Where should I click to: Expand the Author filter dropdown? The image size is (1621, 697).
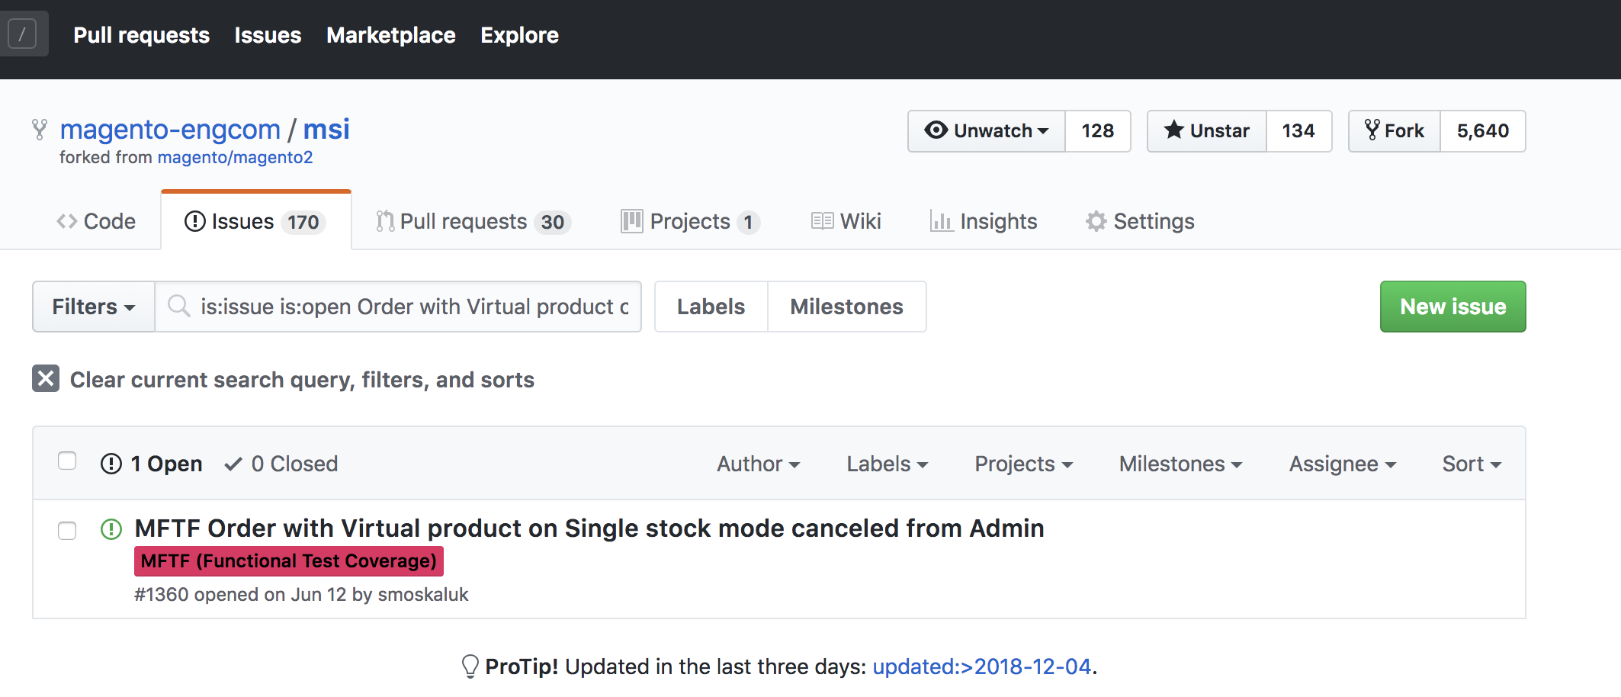tap(758, 464)
